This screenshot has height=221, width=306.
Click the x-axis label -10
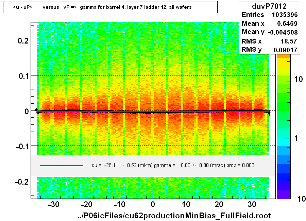120,204
